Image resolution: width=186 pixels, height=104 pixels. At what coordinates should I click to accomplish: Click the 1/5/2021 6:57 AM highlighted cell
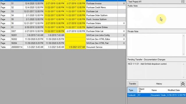pos(75,47)
